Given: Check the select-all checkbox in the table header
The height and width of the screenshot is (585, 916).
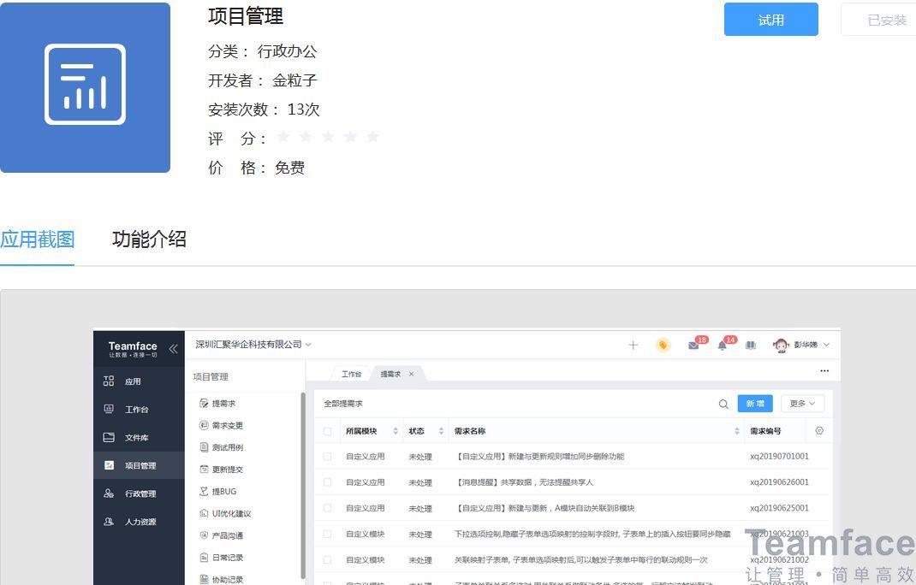Looking at the screenshot, I should pyautogui.click(x=327, y=430).
